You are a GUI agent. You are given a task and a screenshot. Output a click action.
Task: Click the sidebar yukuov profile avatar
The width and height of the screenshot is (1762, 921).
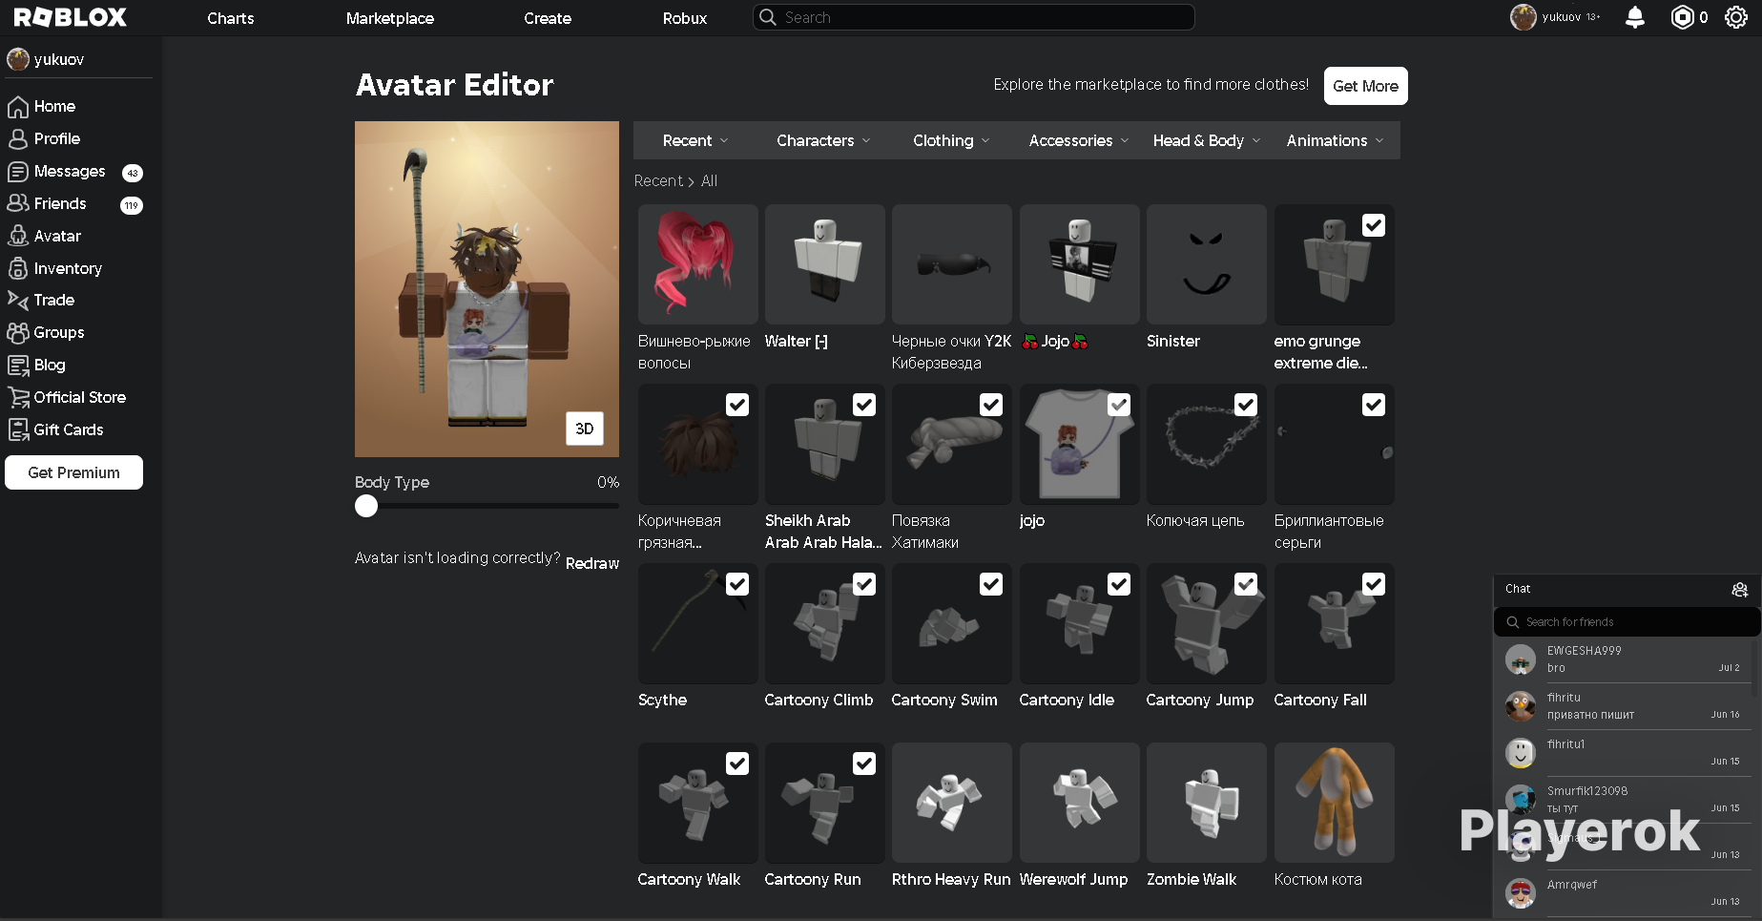click(x=17, y=59)
